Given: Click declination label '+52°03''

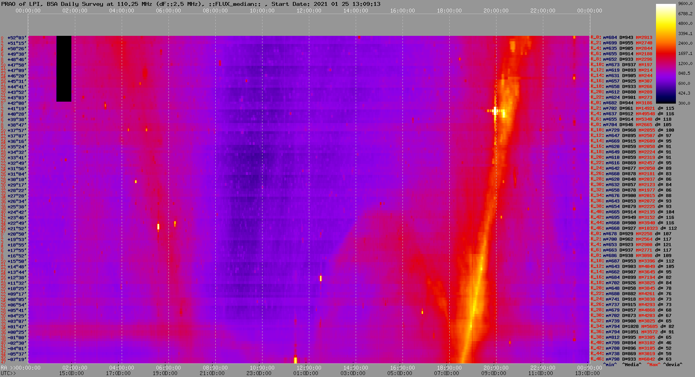Looking at the screenshot, I should click(17, 38).
